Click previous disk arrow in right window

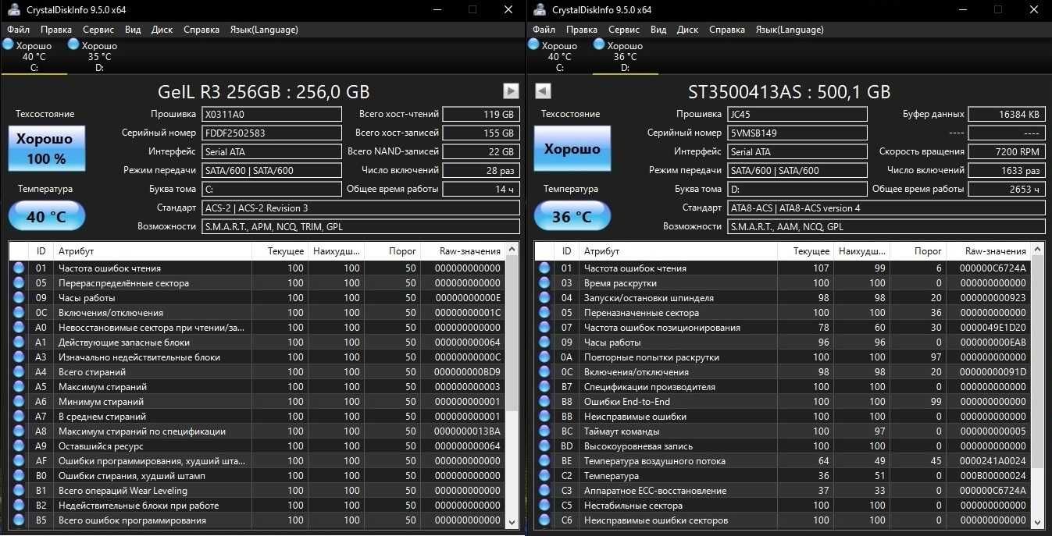(x=542, y=91)
